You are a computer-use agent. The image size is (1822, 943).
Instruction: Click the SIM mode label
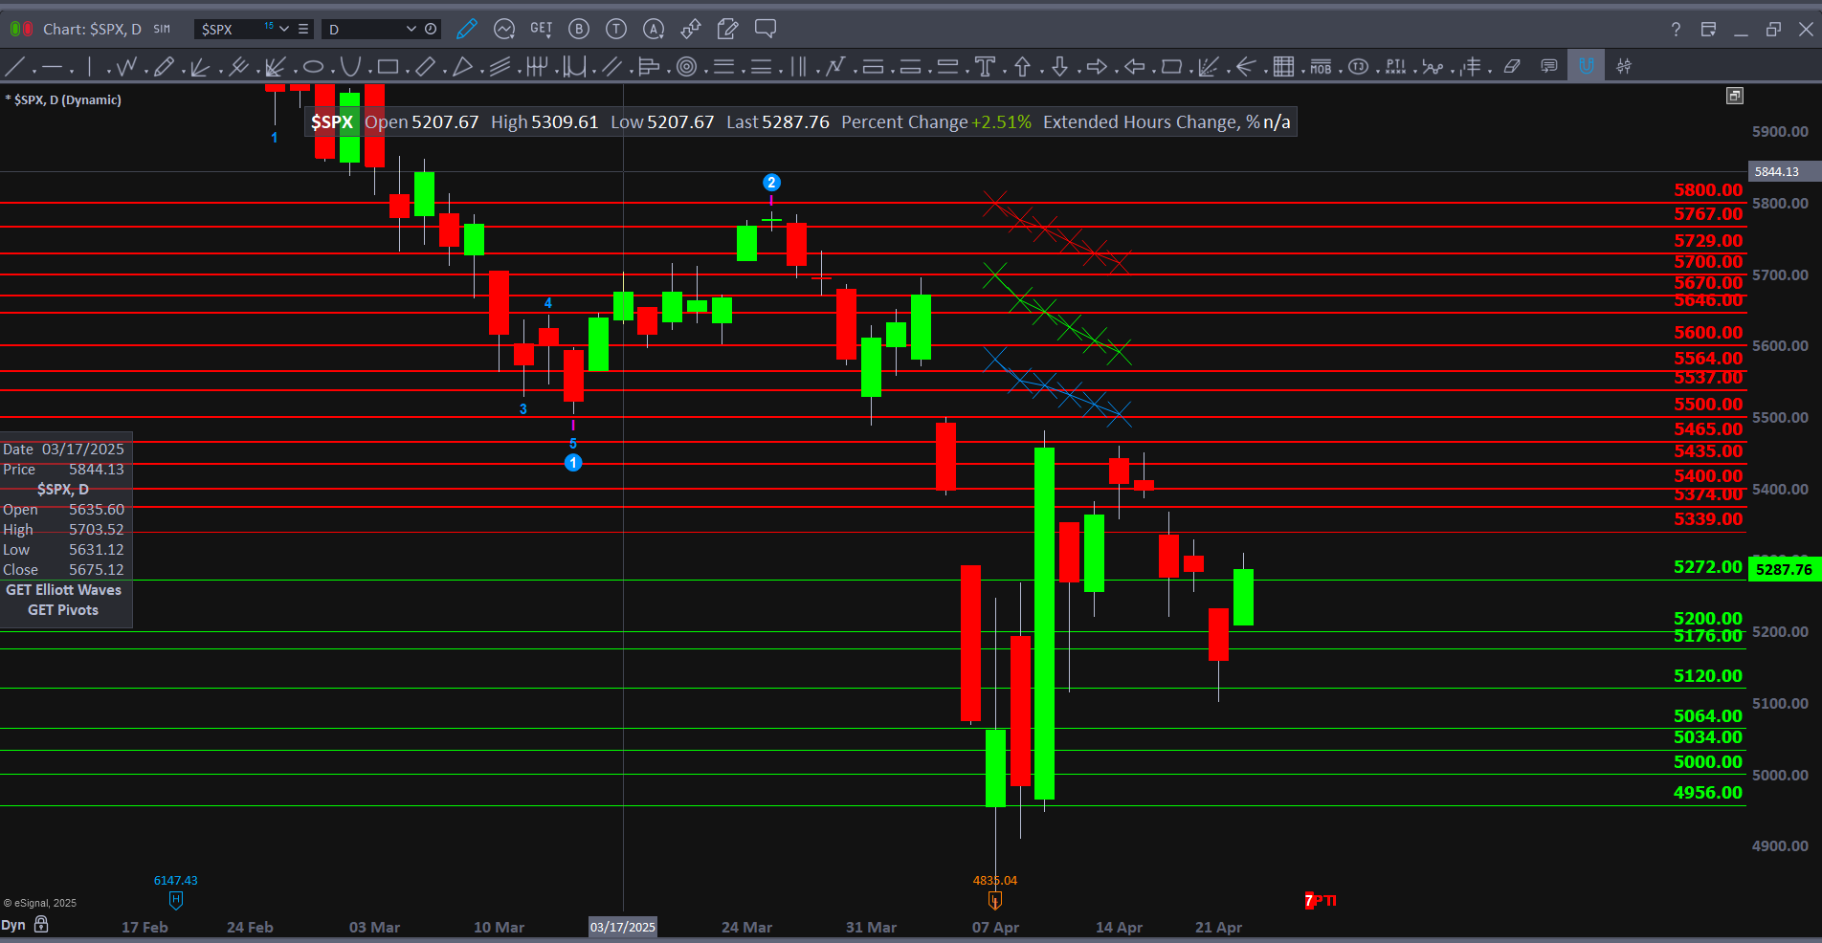coord(162,30)
